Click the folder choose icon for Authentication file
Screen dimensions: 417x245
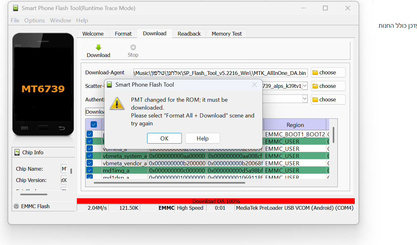pyautogui.click(x=315, y=100)
